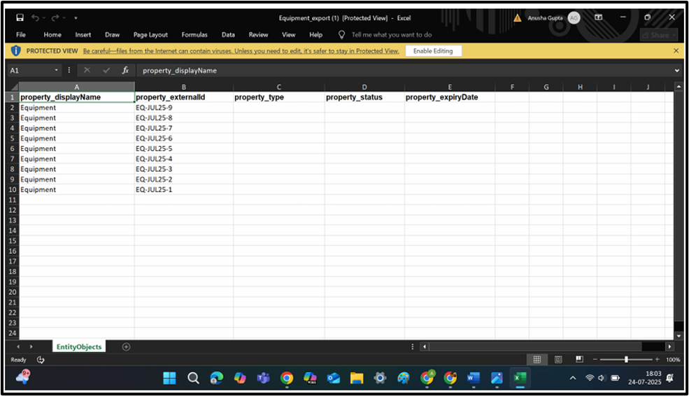Image resolution: width=689 pixels, height=396 pixels.
Task: Switch to Page Layout view
Action: coord(558,360)
